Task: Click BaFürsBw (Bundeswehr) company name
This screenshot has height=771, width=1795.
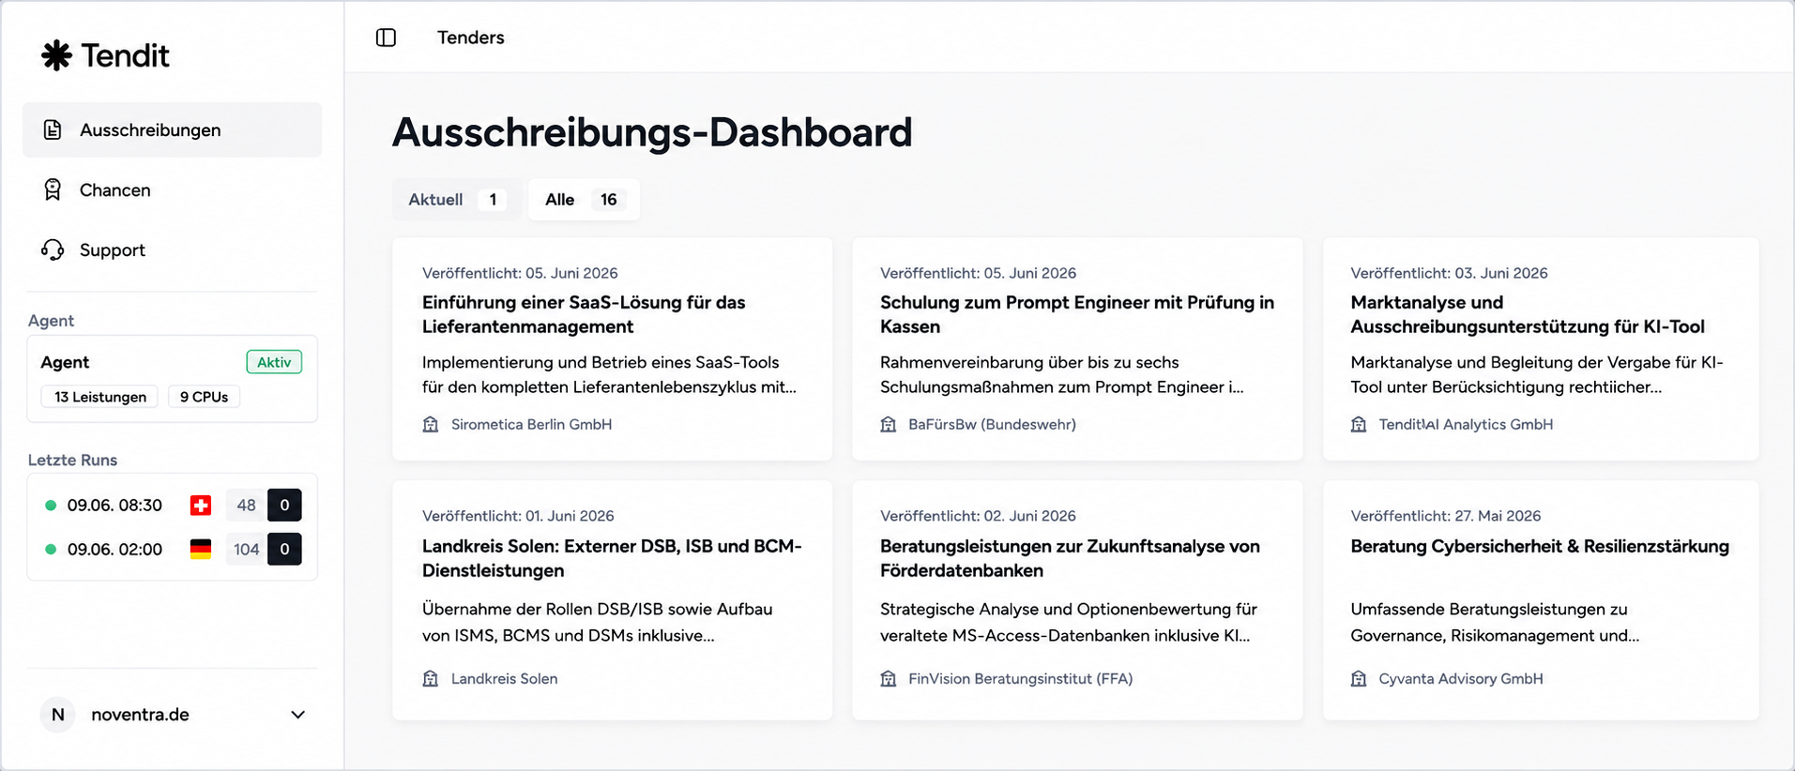Action: click(992, 424)
